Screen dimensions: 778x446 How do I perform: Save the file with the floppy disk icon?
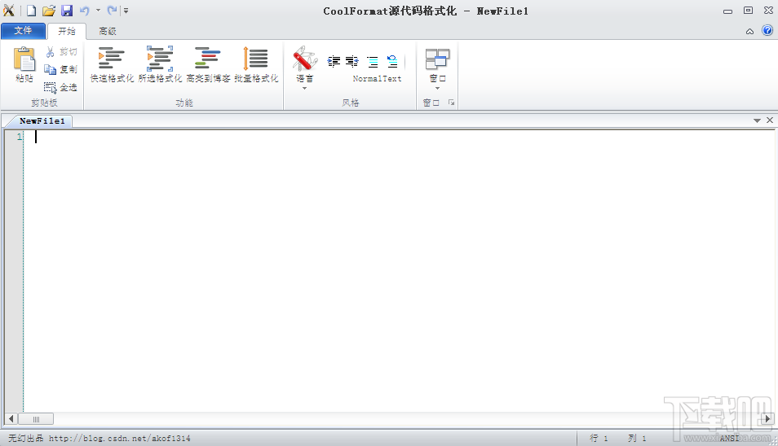[x=67, y=11]
